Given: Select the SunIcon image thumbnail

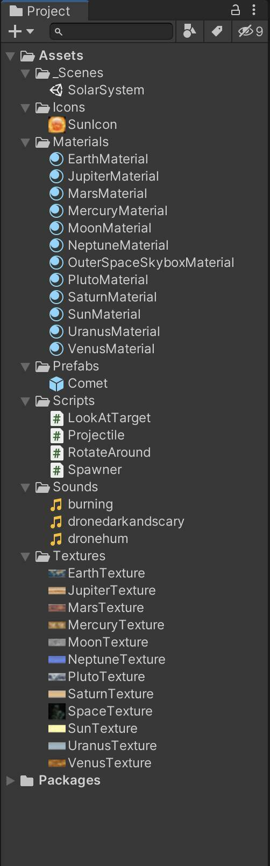Looking at the screenshot, I should click(56, 125).
